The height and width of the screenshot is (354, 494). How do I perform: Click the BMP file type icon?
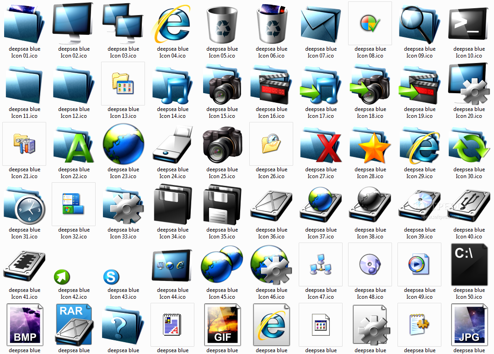(x=25, y=325)
